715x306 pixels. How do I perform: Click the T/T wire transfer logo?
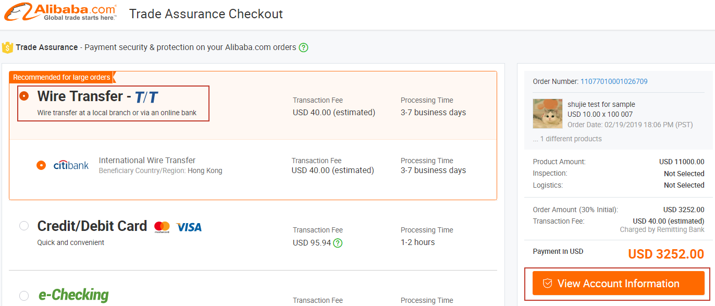146,97
